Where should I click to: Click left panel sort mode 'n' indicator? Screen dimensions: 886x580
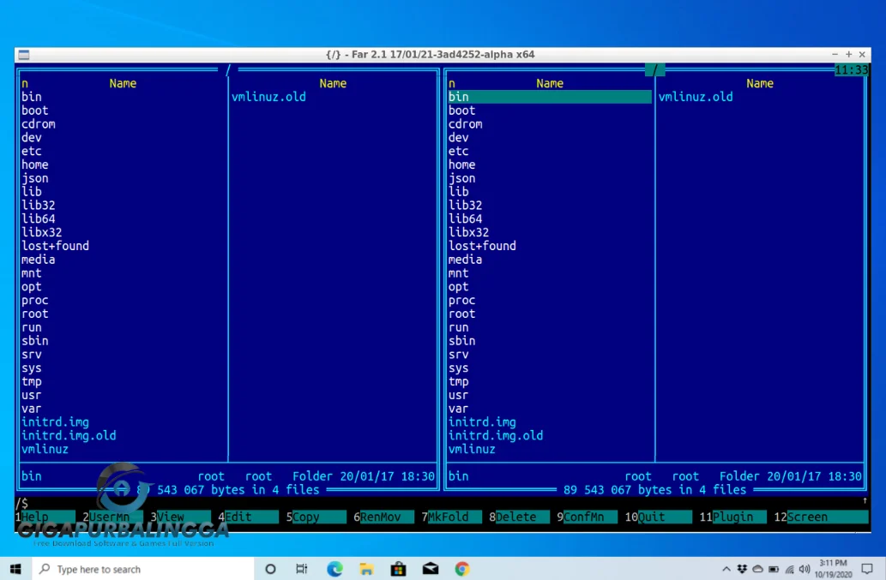point(25,83)
